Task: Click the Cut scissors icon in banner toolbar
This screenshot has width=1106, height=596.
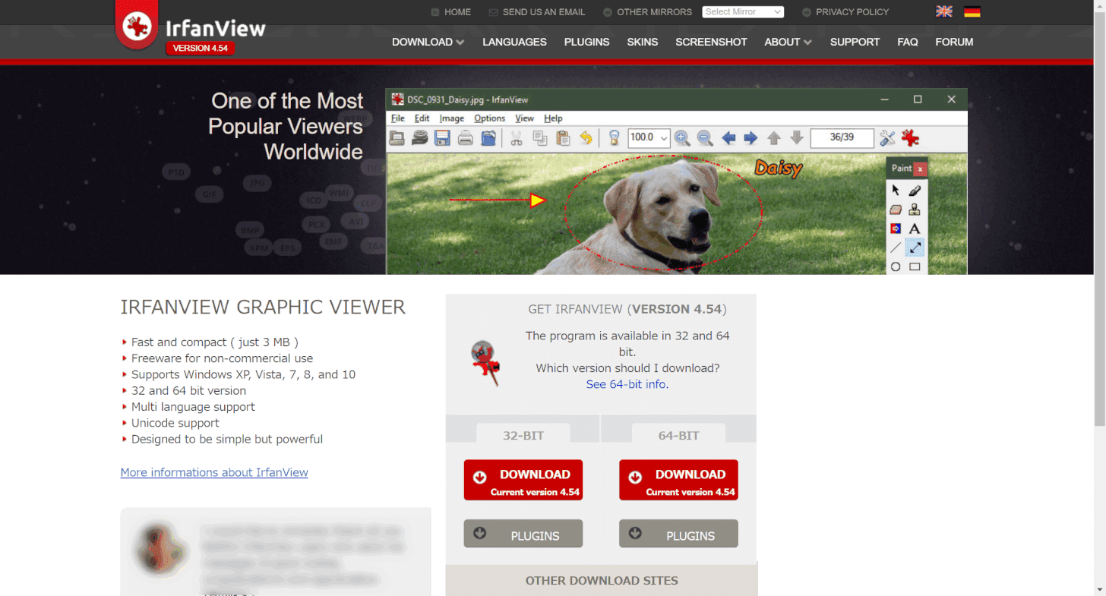Action: (x=516, y=138)
